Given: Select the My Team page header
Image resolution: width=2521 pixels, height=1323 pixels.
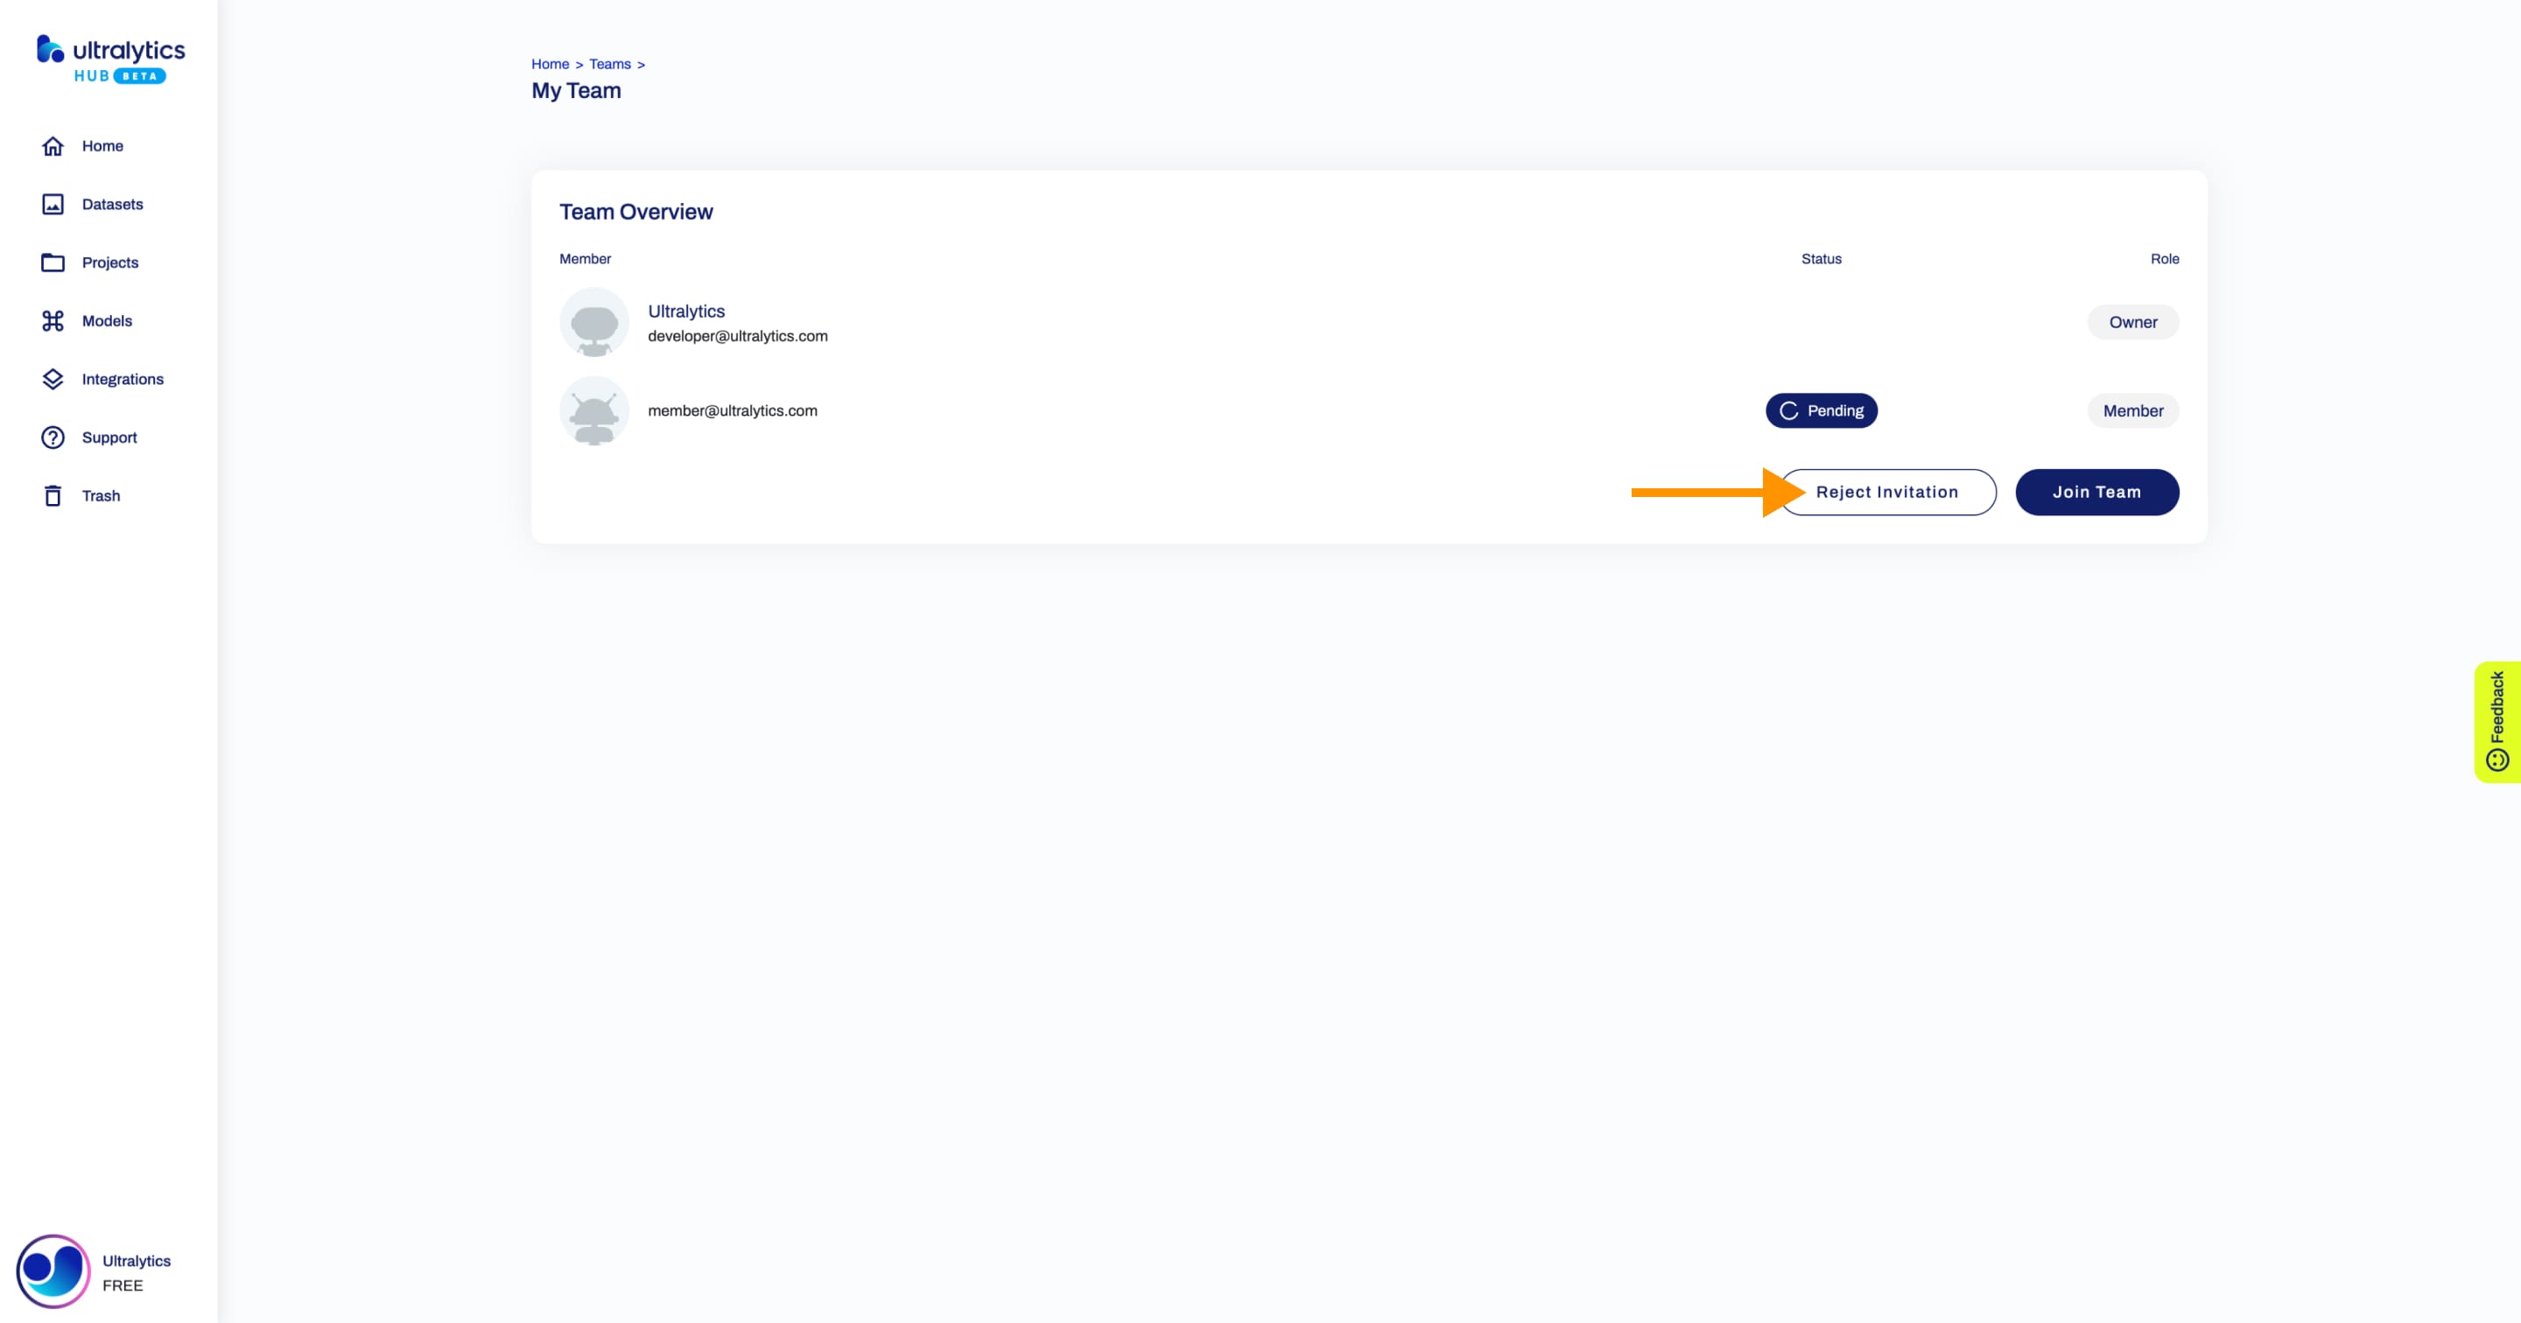Looking at the screenshot, I should (x=575, y=90).
